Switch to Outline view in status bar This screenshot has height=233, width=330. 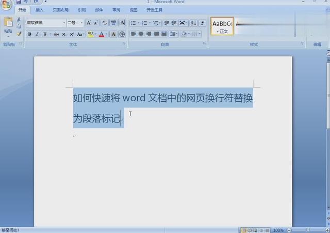pos(261,230)
